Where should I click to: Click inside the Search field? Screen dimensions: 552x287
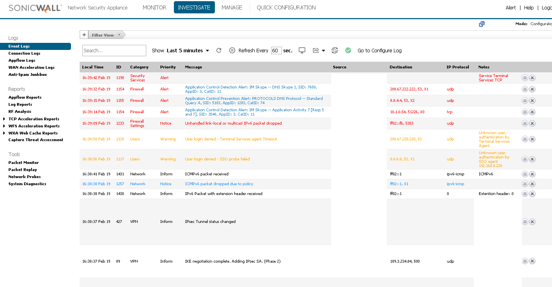tap(114, 50)
